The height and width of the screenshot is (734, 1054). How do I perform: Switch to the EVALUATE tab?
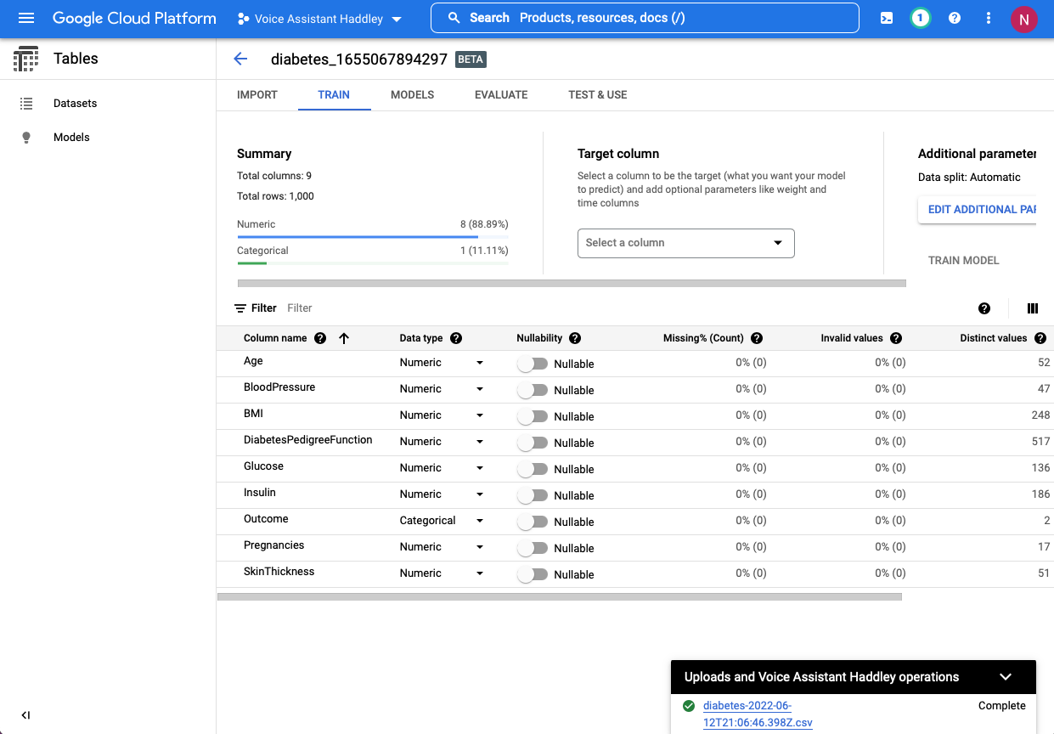[501, 95]
